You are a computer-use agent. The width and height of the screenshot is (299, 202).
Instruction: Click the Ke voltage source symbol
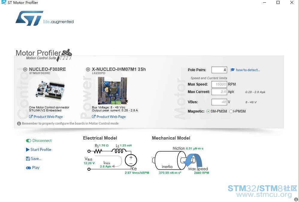pos(131,160)
